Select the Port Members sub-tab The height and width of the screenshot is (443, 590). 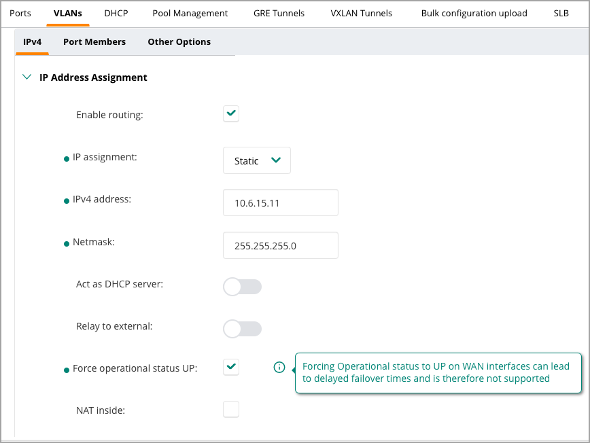[x=94, y=41]
